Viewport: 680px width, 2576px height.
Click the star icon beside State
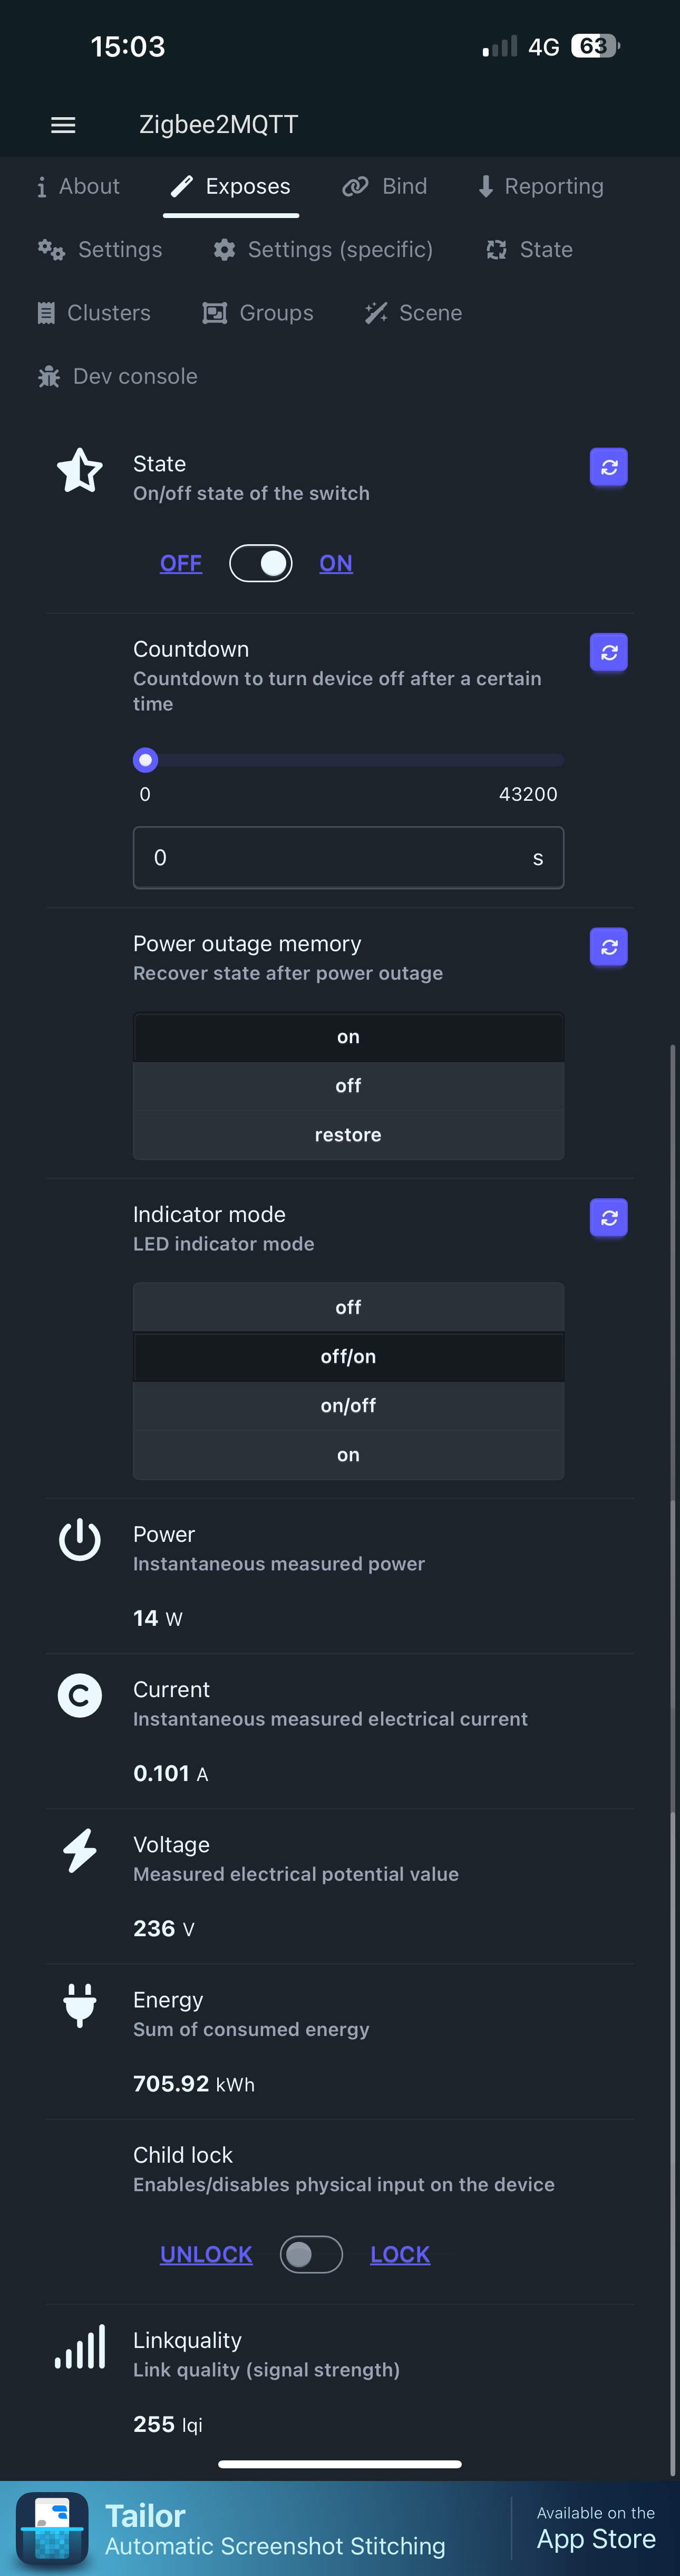pyautogui.click(x=80, y=470)
